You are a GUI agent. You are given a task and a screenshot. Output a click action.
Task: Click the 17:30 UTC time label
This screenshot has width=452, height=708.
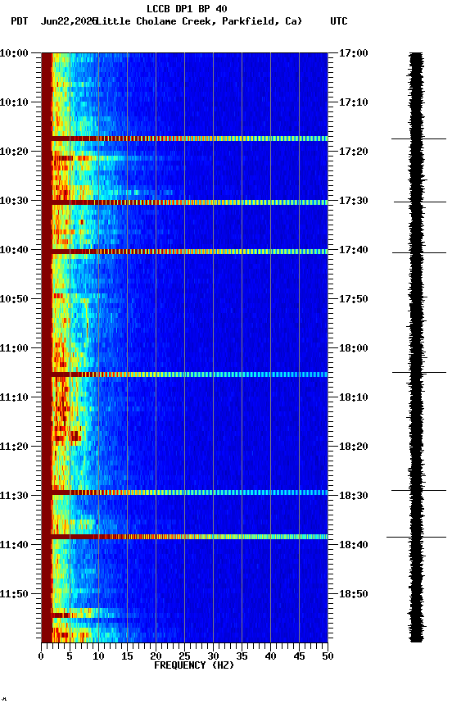[353, 201]
